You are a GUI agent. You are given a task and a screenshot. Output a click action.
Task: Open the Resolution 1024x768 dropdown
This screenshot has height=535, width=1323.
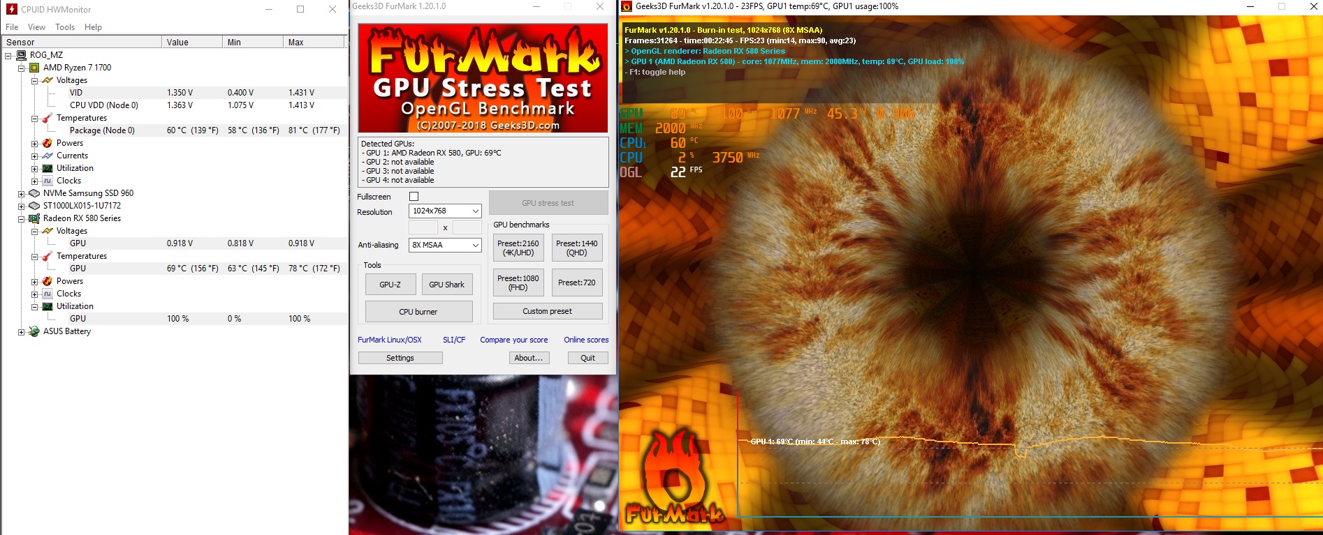click(445, 211)
